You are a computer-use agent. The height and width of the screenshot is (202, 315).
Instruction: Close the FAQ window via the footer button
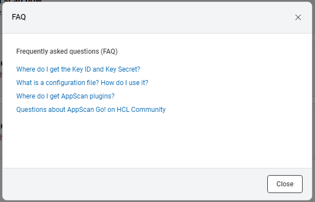click(x=285, y=184)
